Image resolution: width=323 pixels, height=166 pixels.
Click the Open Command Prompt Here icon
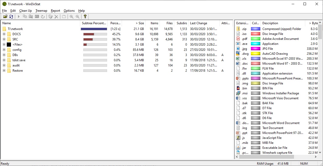click(x=37, y=17)
